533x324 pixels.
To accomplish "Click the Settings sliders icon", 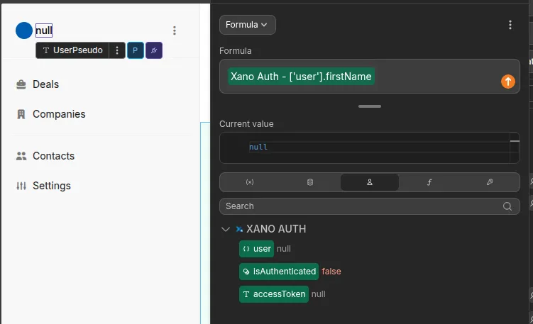I will click(21, 186).
